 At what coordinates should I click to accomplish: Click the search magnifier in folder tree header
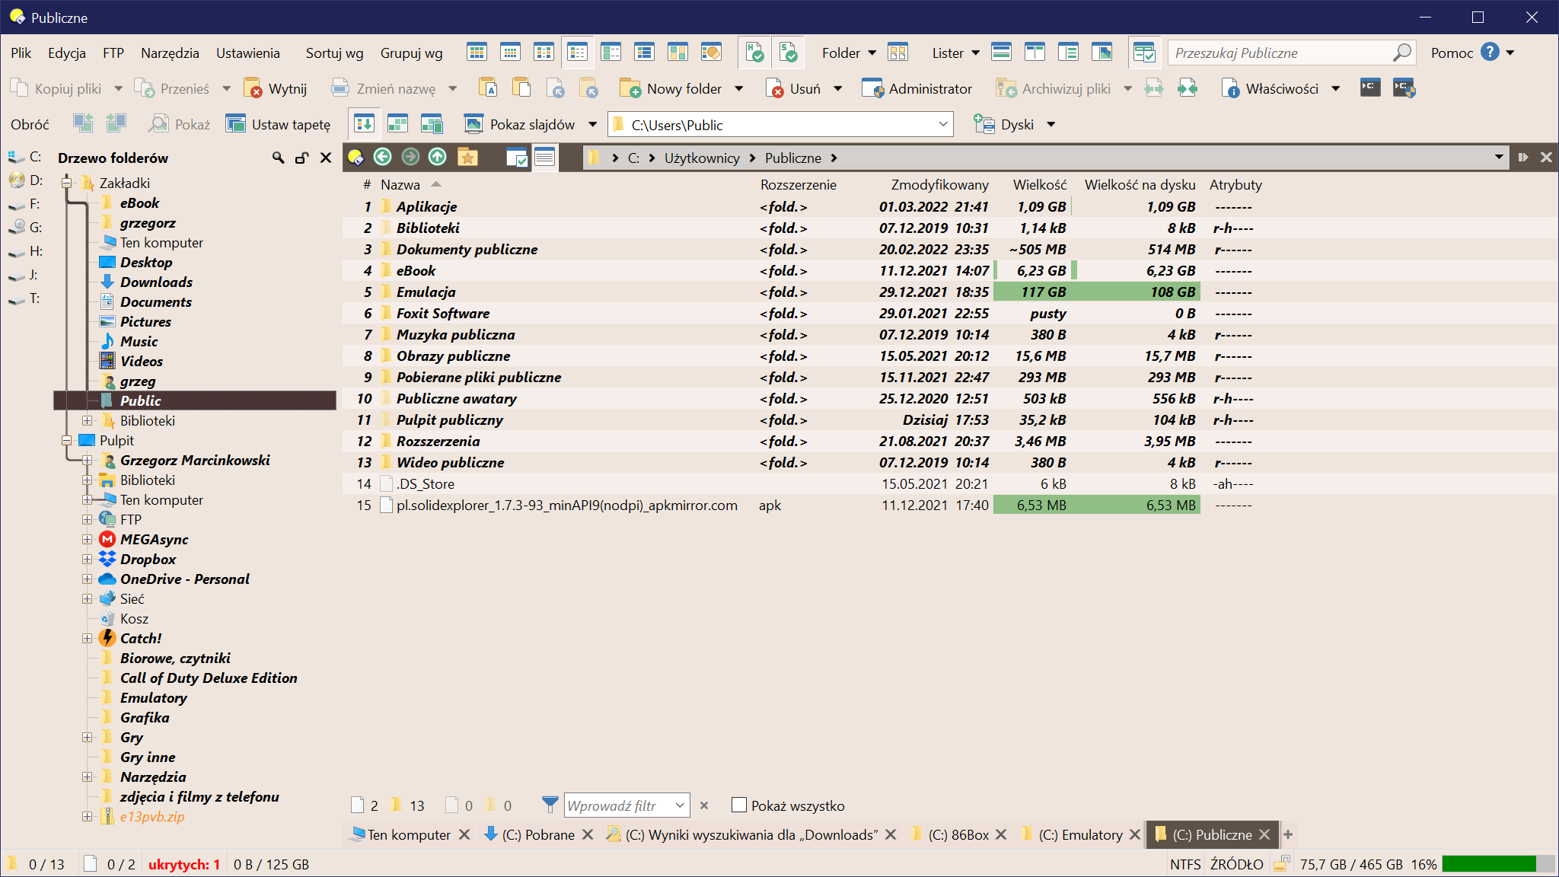(x=279, y=158)
